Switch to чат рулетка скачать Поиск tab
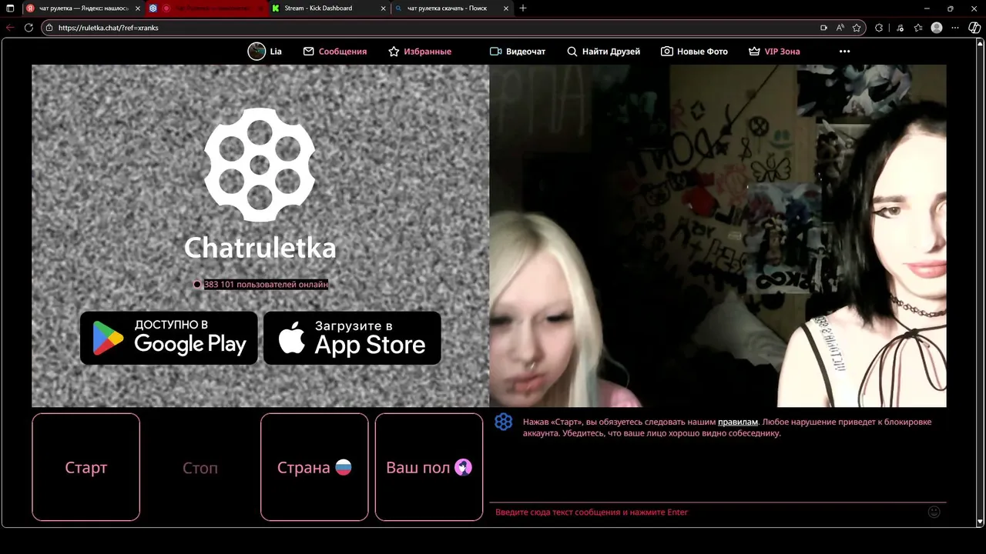The image size is (986, 554). coord(450,8)
